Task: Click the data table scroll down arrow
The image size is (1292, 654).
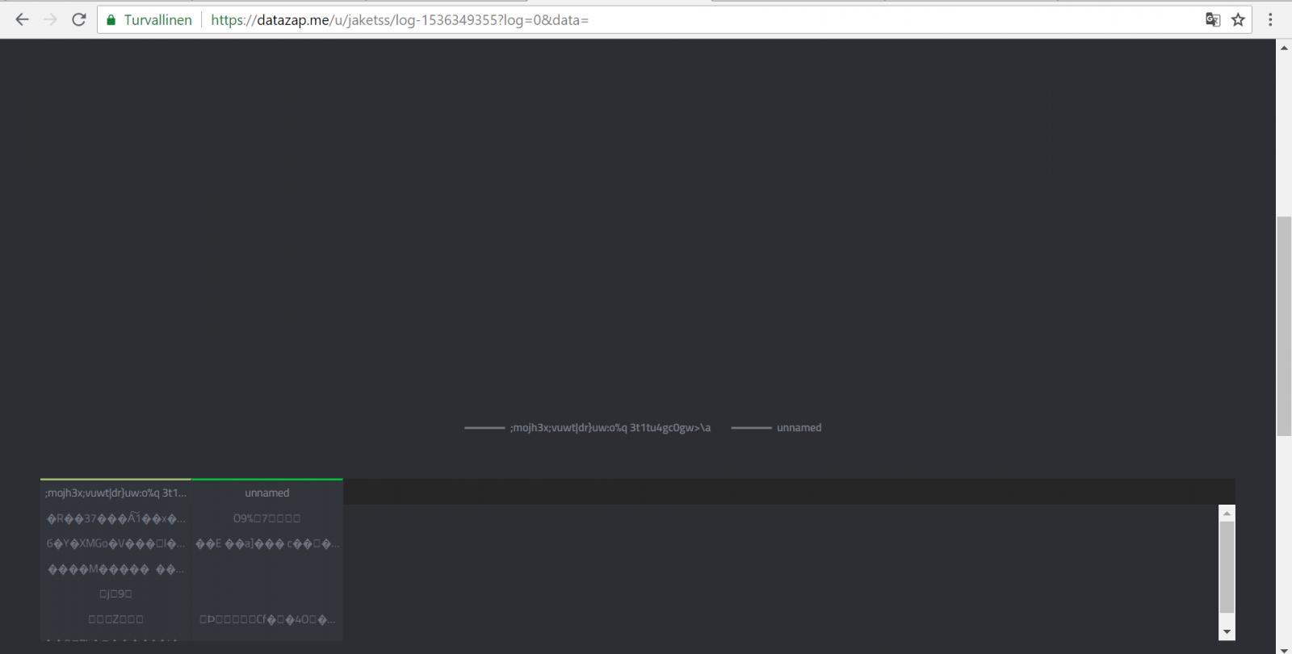Action: tap(1227, 632)
